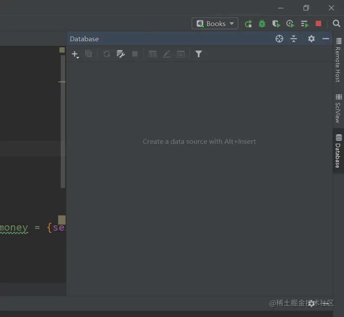The width and height of the screenshot is (344, 317).
Task: Open the query console icon
Action: [x=181, y=54]
